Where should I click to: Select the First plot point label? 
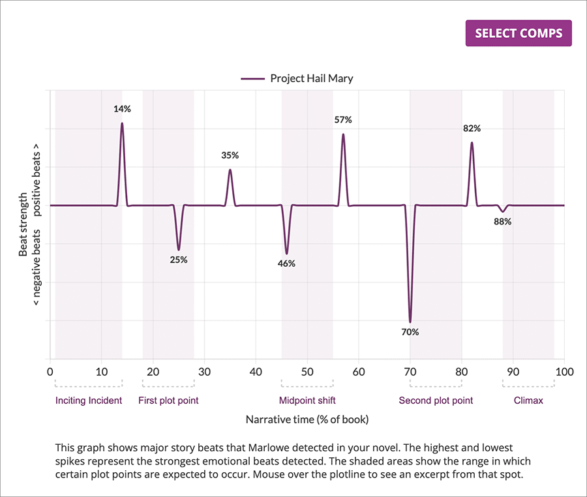coord(168,400)
